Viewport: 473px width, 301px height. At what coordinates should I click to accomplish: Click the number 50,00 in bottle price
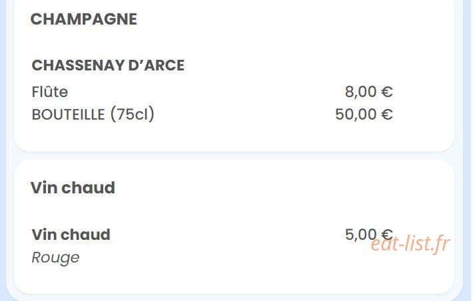[356, 114]
